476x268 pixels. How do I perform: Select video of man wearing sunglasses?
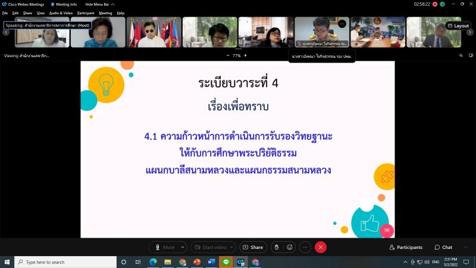click(154, 32)
